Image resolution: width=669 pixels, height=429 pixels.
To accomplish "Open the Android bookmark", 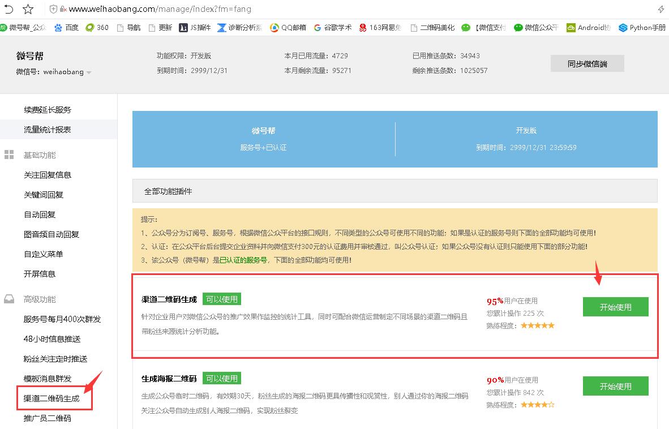I will (589, 27).
